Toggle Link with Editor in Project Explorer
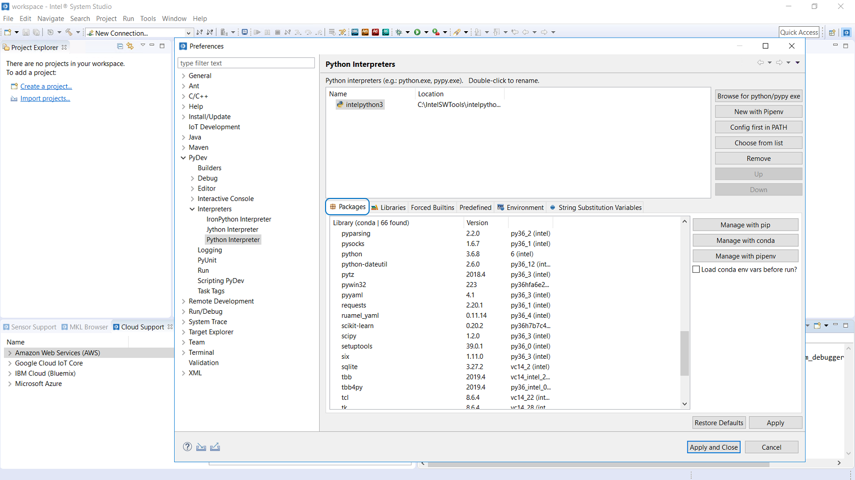This screenshot has width=855, height=480. [x=130, y=46]
